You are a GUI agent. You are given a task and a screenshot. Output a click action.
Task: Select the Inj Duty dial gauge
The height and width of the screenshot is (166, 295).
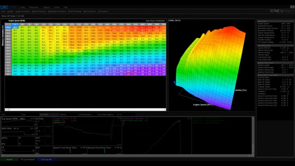[x=44, y=122]
